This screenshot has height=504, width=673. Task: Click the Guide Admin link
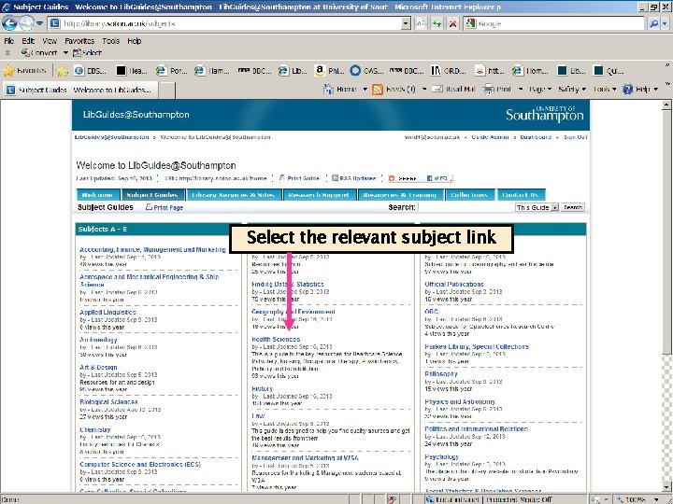[490, 137]
